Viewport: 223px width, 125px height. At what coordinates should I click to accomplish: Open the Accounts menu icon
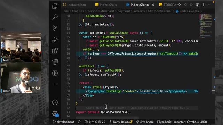55,102
